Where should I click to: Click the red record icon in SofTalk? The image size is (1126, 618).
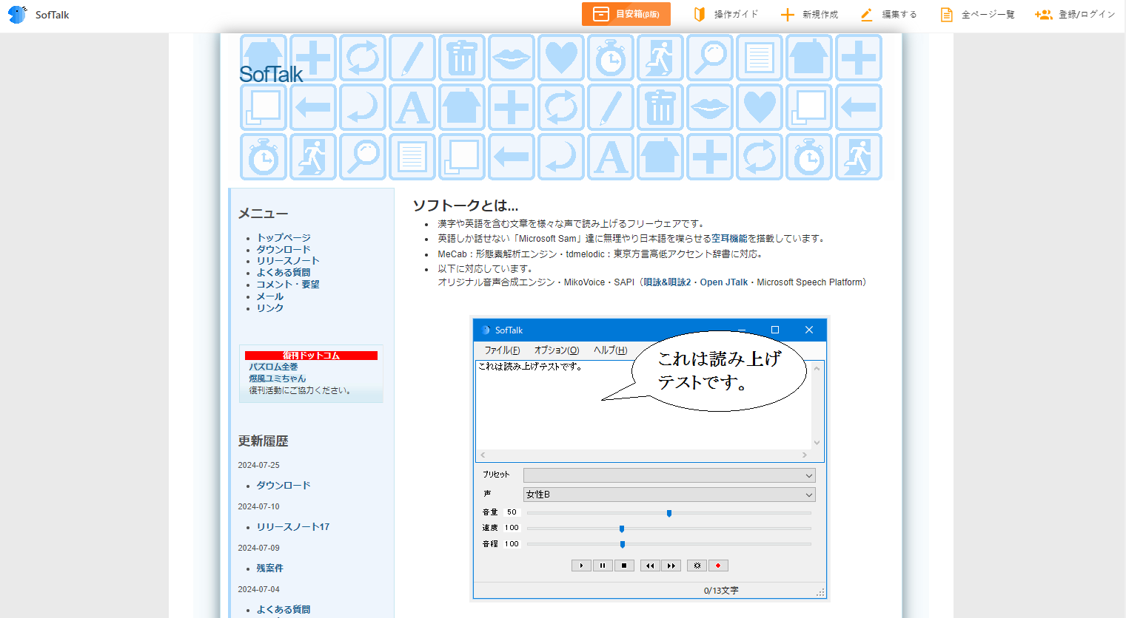pyautogui.click(x=717, y=565)
